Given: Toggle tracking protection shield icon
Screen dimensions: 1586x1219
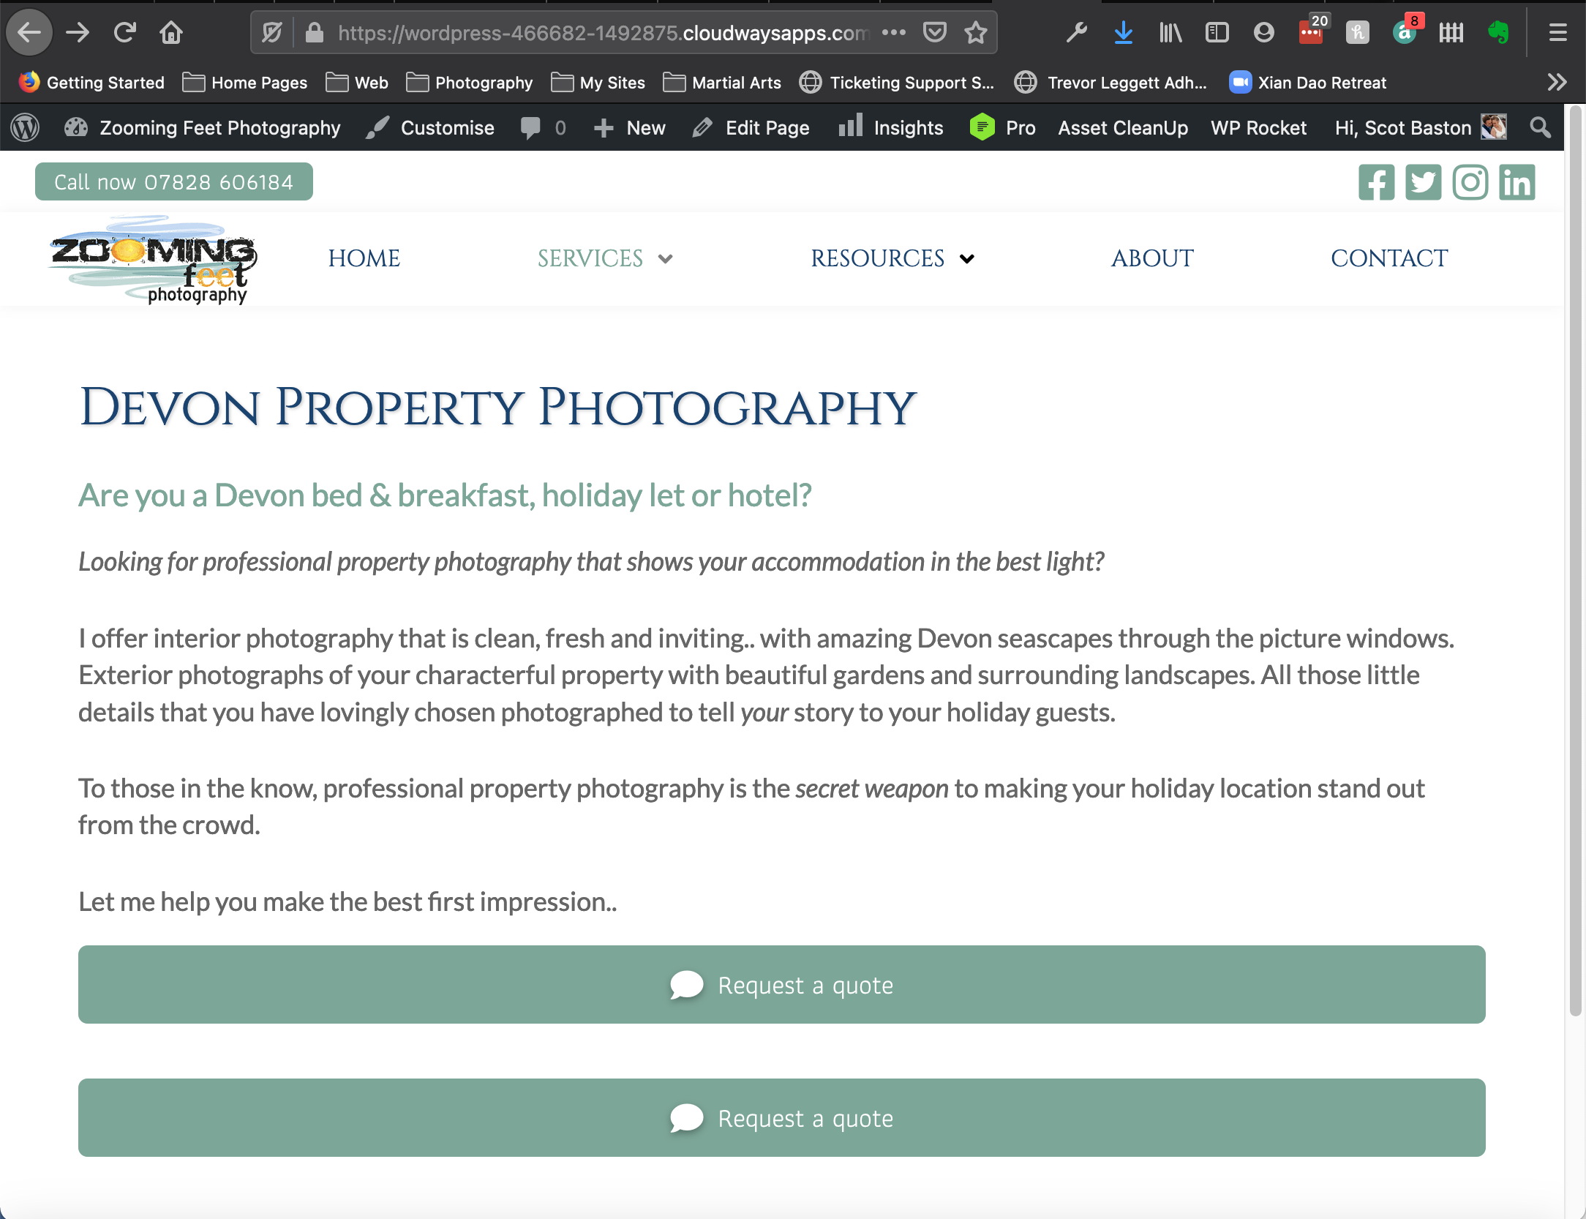Looking at the screenshot, I should click(x=271, y=33).
